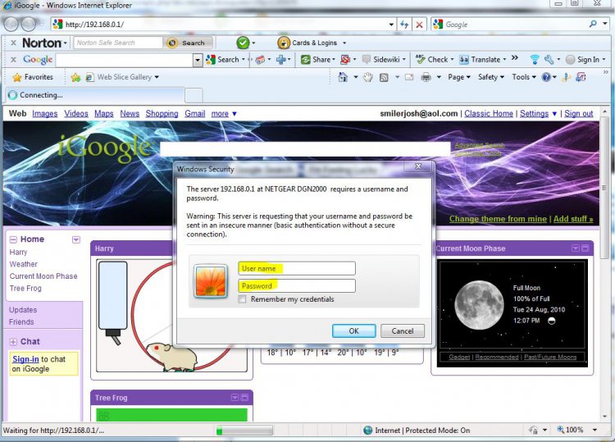Expand the Chat section plus toggle
The image size is (615, 442).
(x=13, y=342)
